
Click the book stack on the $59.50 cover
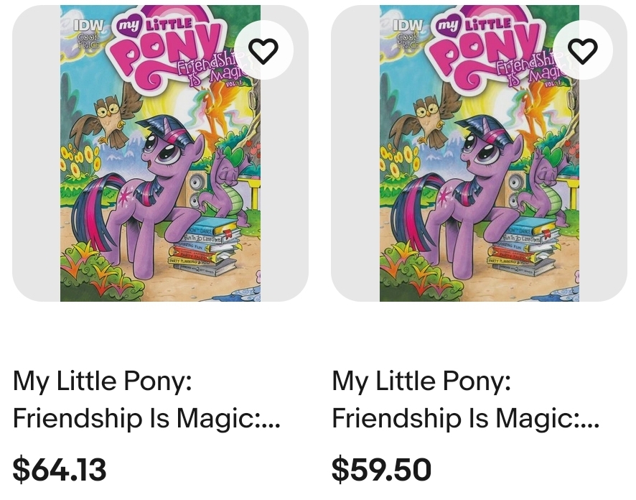coord(523,249)
